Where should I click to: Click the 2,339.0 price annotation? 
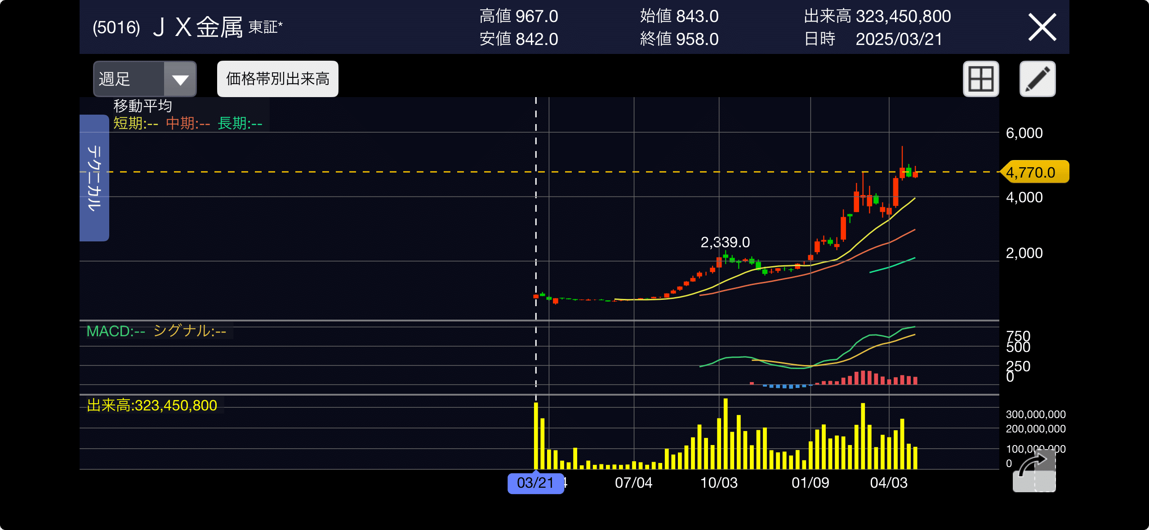pyautogui.click(x=725, y=242)
